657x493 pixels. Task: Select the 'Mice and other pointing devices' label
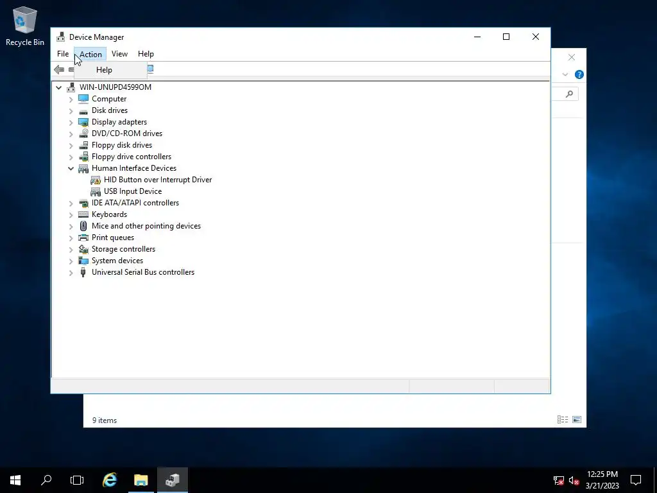coord(146,226)
